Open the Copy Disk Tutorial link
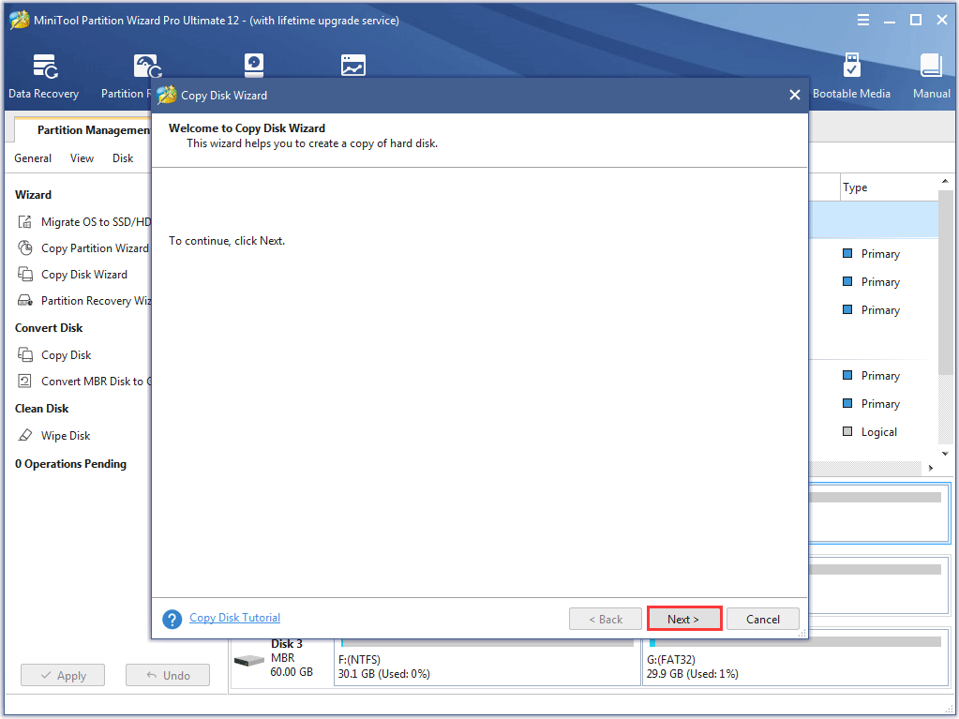Image resolution: width=959 pixels, height=719 pixels. 235,618
